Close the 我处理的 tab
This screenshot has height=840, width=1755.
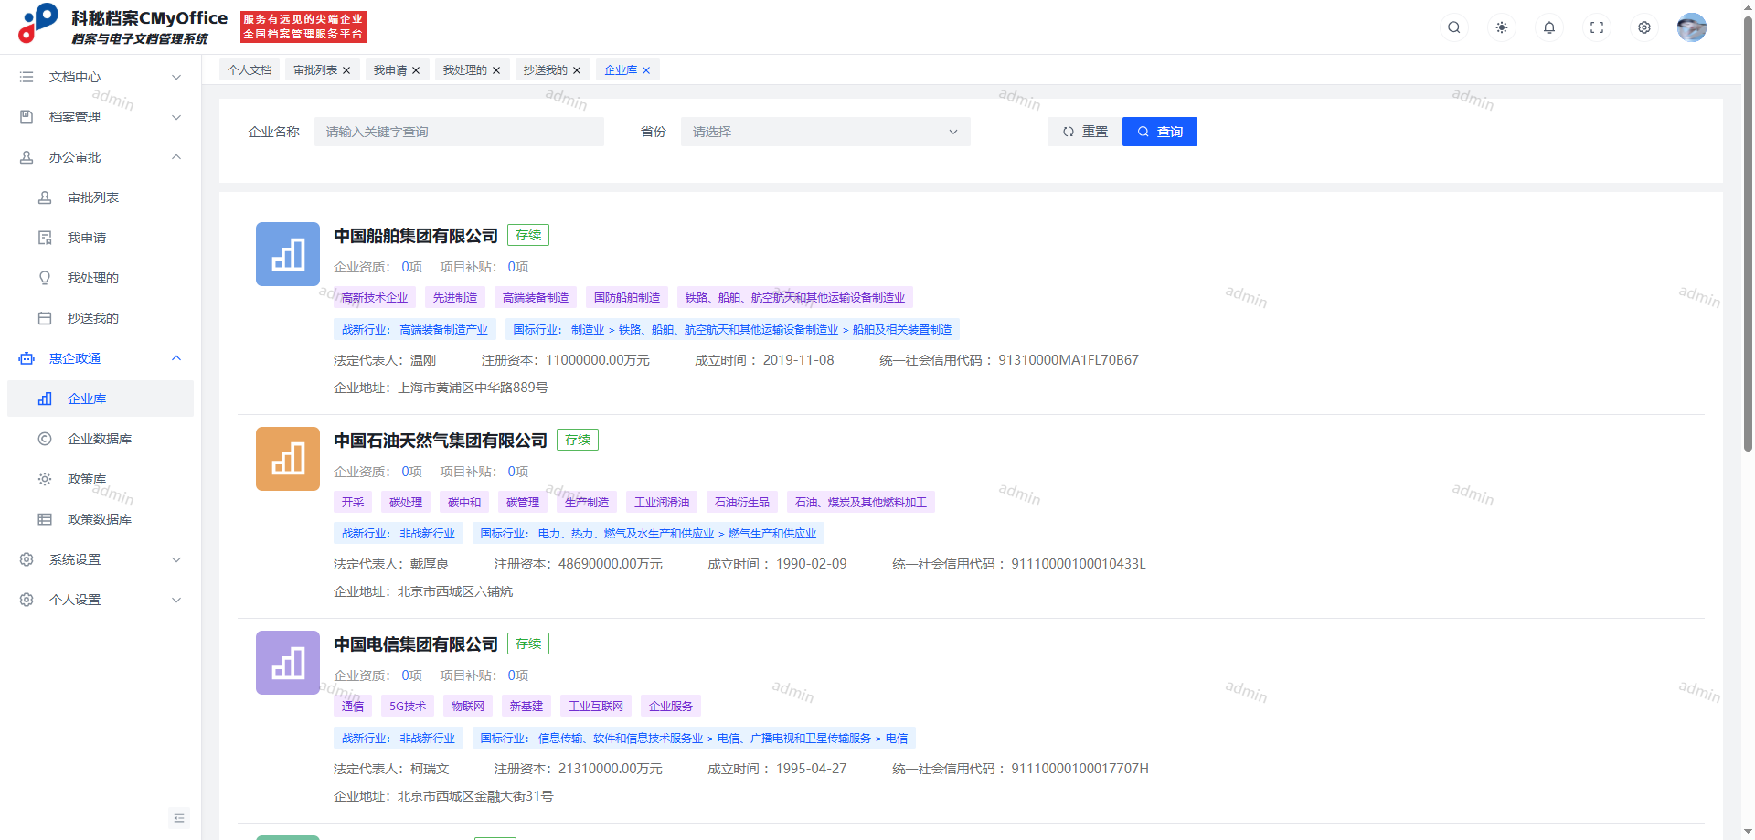(496, 70)
